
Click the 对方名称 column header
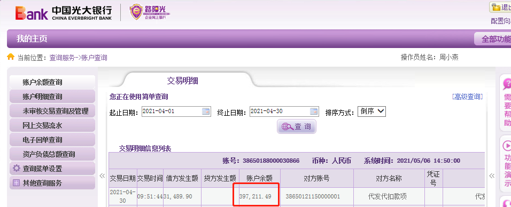click(x=389, y=178)
